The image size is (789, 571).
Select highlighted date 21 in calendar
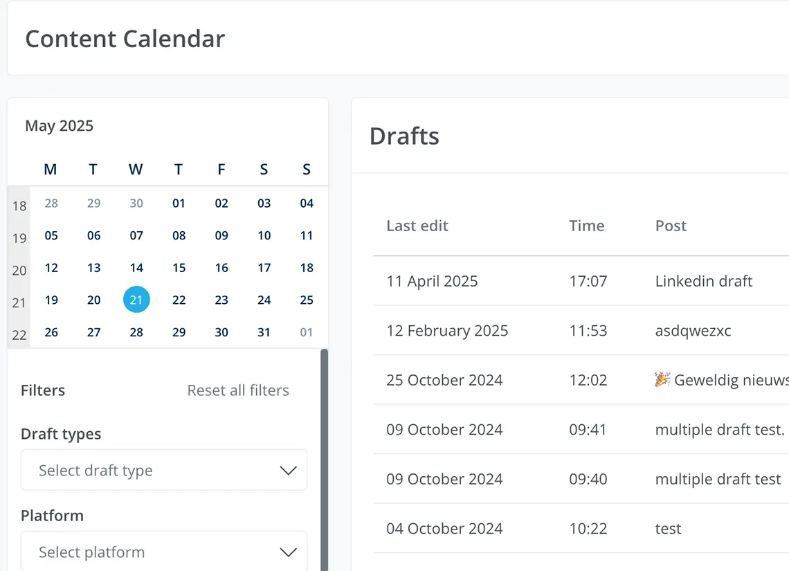(x=136, y=300)
